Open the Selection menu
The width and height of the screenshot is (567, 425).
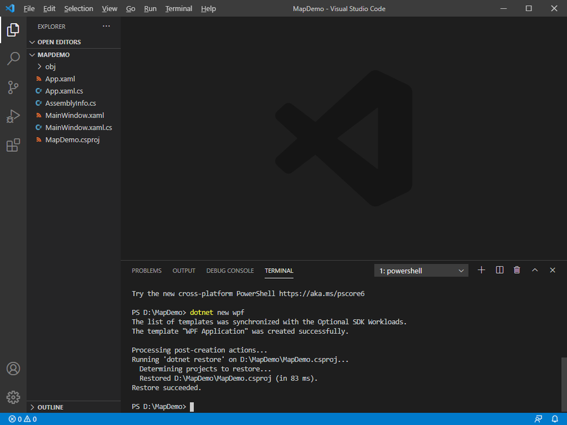click(78, 8)
